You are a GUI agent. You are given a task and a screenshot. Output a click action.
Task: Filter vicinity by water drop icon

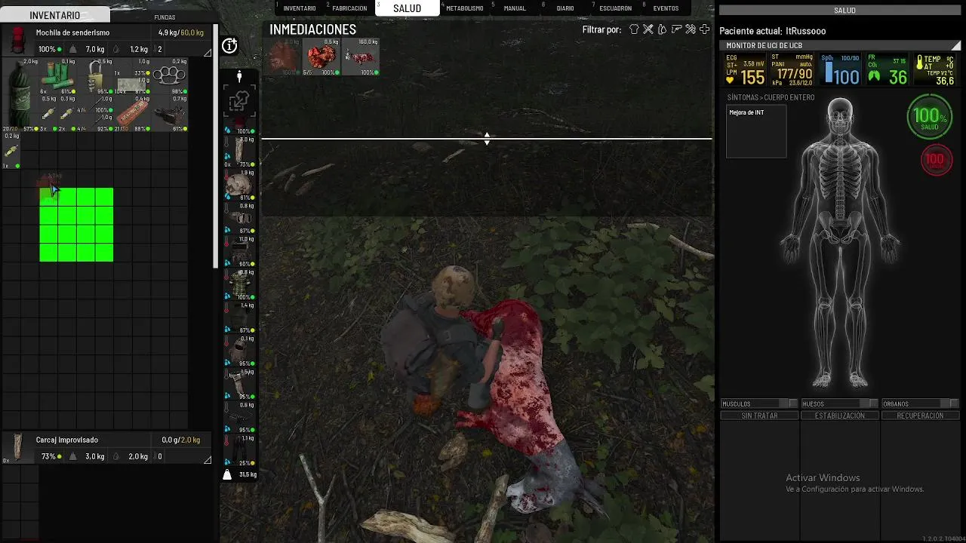click(x=662, y=29)
